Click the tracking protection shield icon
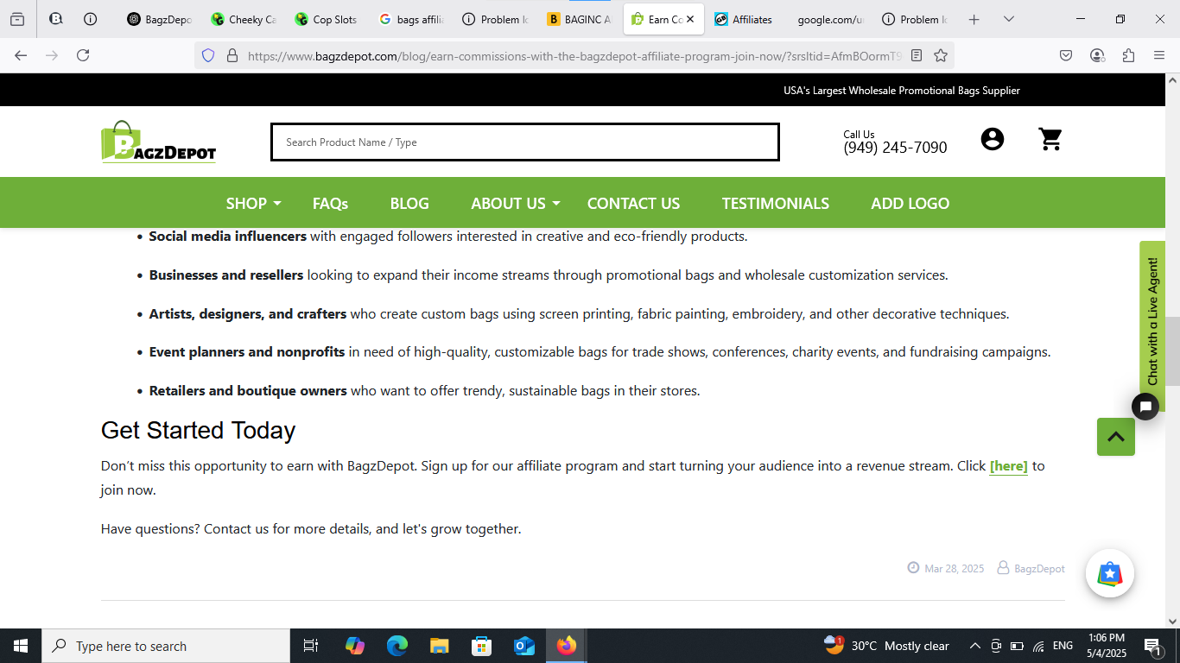 click(207, 55)
